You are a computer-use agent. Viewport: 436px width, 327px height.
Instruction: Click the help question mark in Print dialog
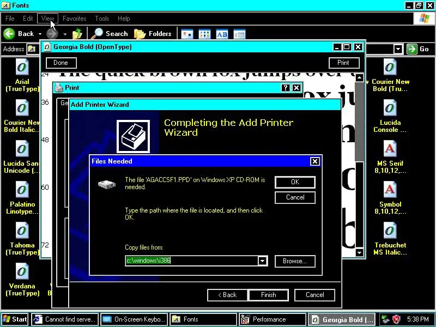(x=285, y=88)
